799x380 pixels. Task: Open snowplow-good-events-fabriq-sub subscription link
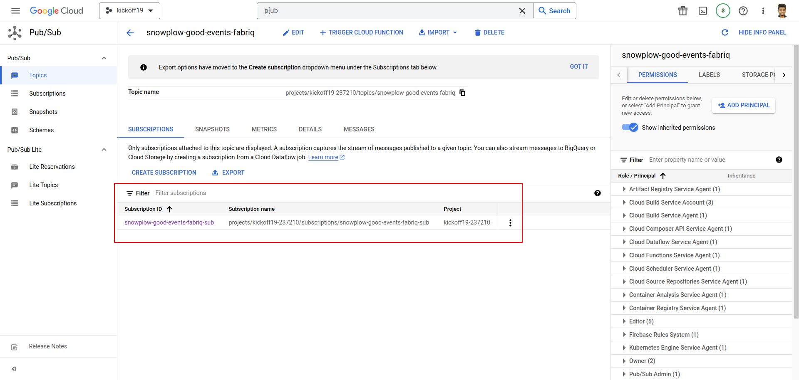click(x=169, y=222)
